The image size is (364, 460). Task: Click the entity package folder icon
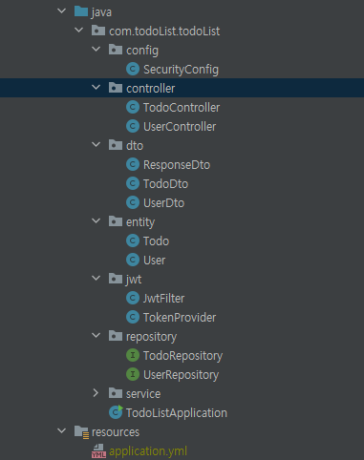coord(116,221)
